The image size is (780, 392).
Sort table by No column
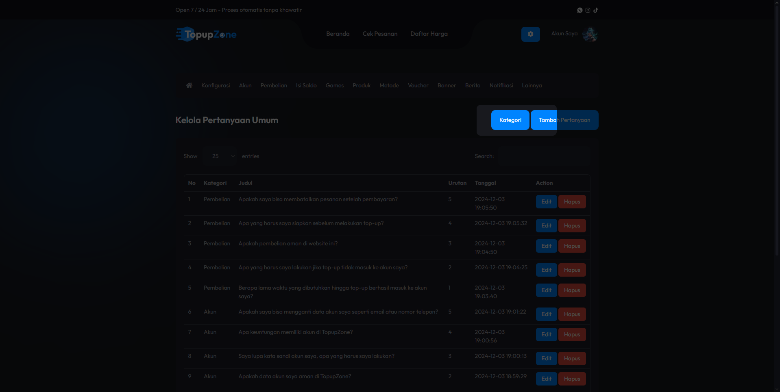(x=192, y=183)
